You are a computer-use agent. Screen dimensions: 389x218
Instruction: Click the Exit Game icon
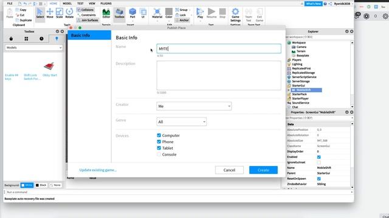tap(260, 15)
